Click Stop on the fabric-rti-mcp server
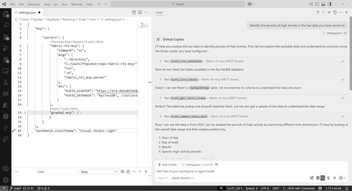 pos(68,42)
